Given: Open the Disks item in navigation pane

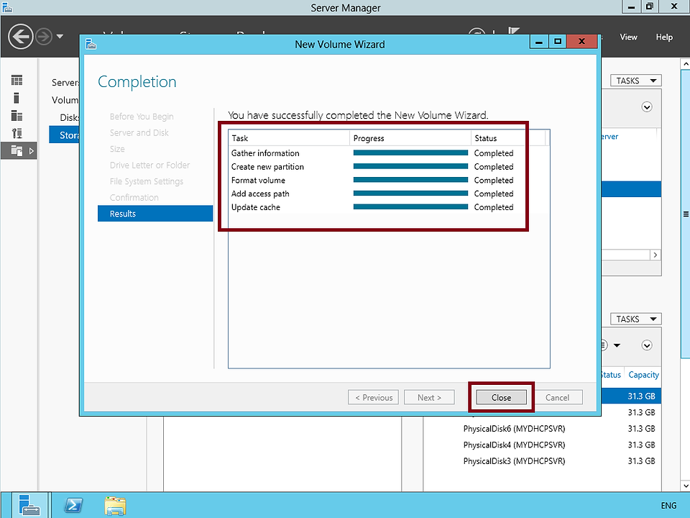Looking at the screenshot, I should tap(70, 117).
